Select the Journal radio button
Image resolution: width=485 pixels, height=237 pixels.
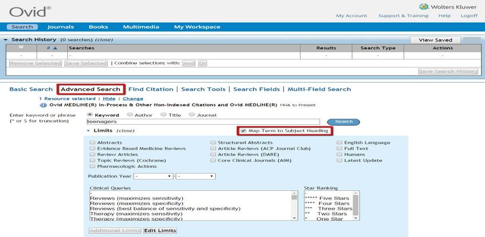[192, 115]
